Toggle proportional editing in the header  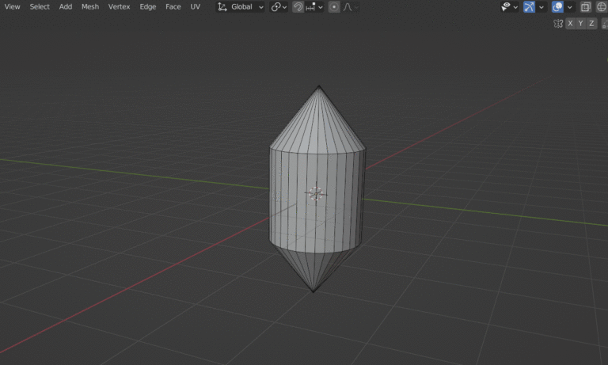pos(334,7)
